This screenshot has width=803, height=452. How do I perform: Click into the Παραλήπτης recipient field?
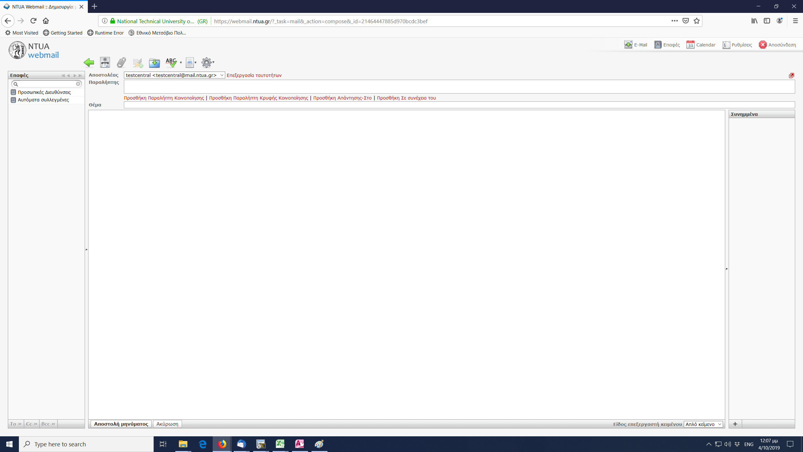click(459, 87)
